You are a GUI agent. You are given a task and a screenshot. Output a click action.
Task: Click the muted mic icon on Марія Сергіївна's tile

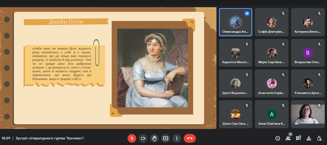283,44
